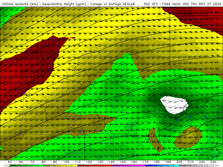The width and height of the screenshot is (223, 167).
Task: Click the dark green colorbar segment below 50
Action: point(13,166)
